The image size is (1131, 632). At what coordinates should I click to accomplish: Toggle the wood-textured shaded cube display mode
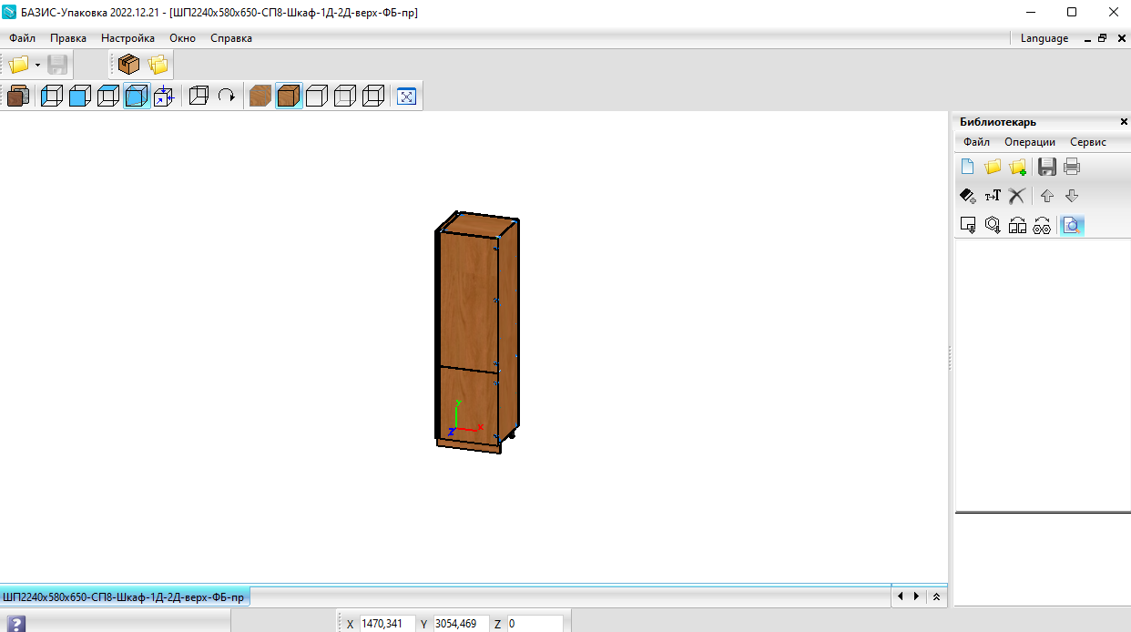(289, 96)
